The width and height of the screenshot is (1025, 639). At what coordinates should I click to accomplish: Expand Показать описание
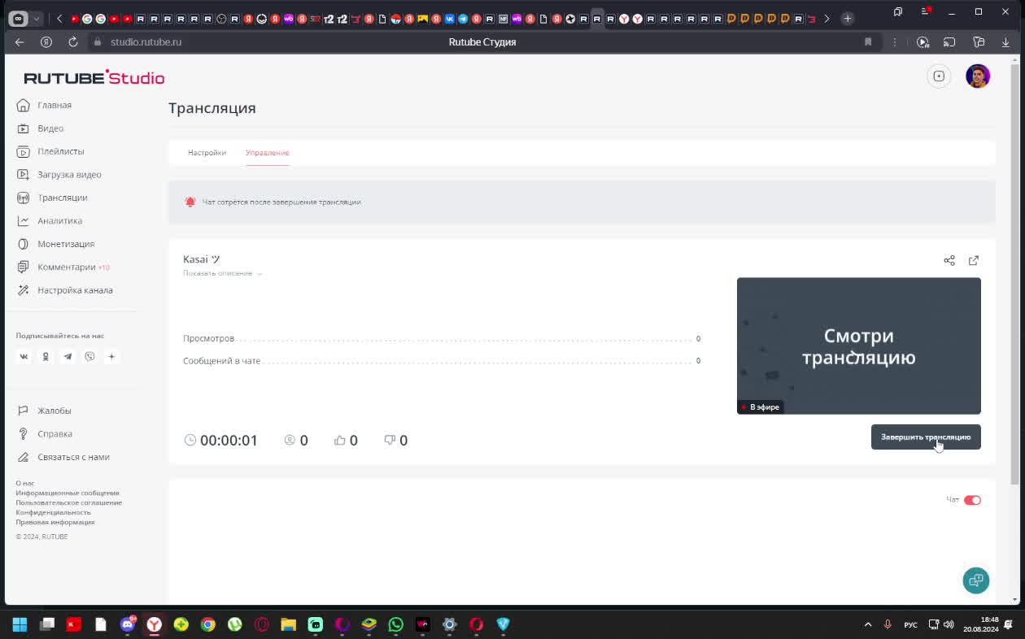point(222,273)
